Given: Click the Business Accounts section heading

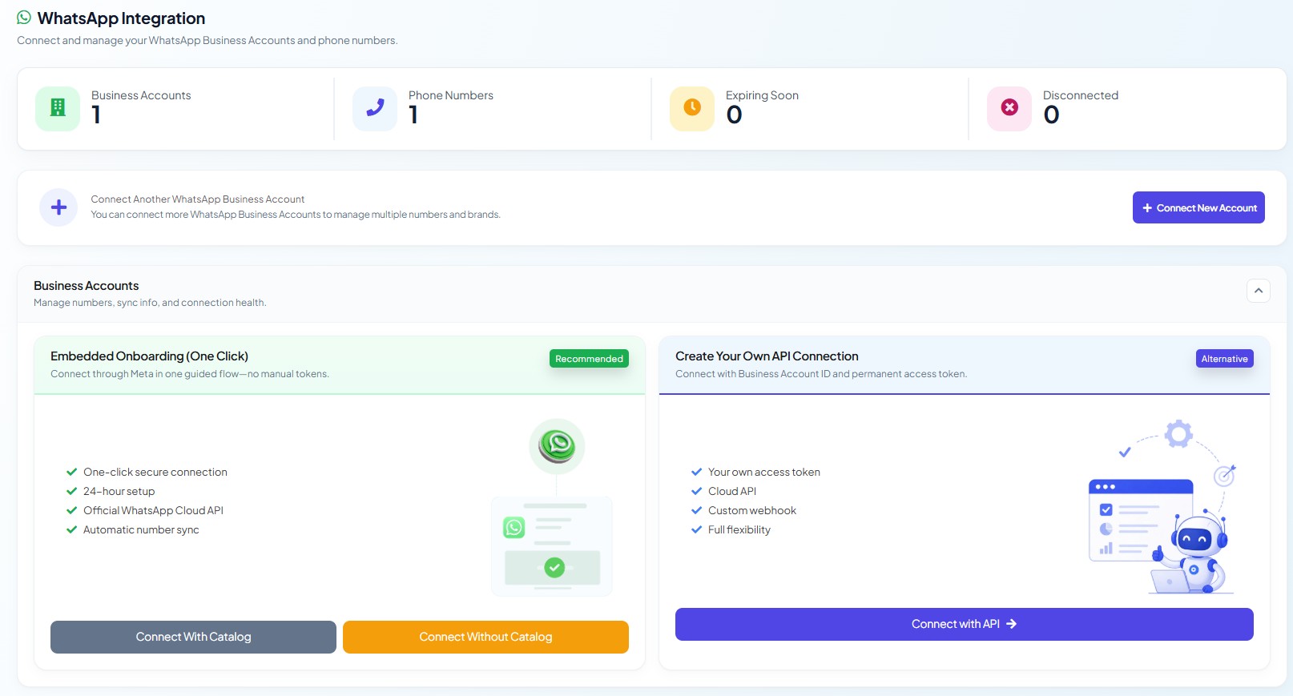Looking at the screenshot, I should coord(86,286).
